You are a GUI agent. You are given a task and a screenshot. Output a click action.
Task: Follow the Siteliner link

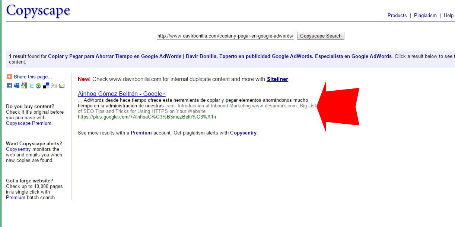click(277, 79)
